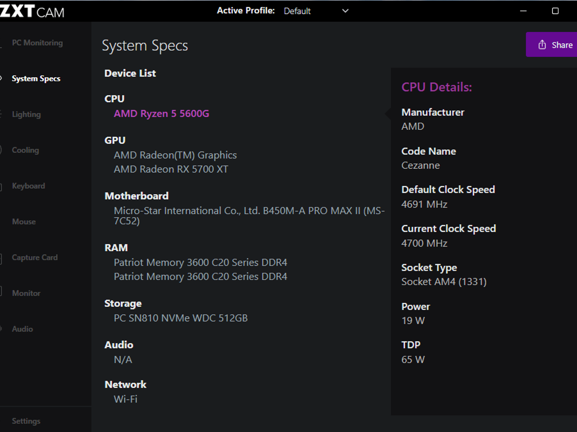This screenshot has height=432, width=577.
Task: Click the share upload icon
Action: point(542,44)
